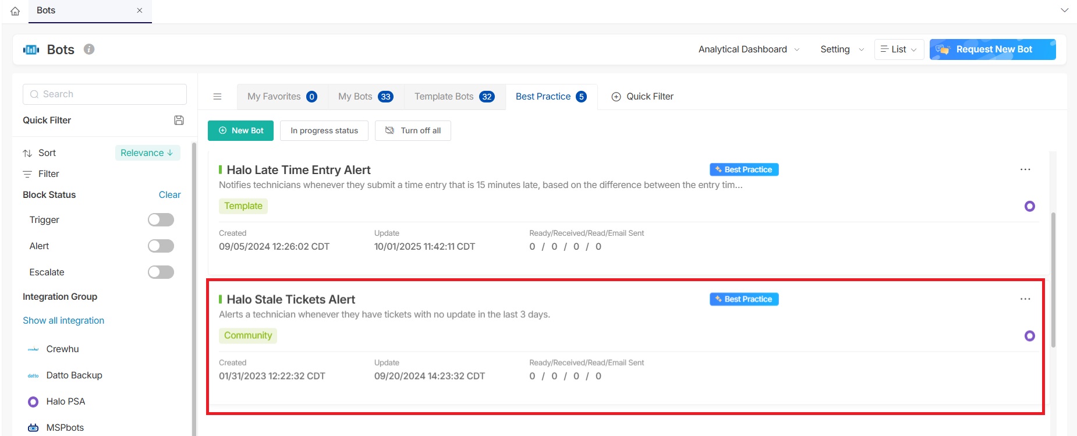Switch to the Best Practice tab
Image resolution: width=1077 pixels, height=436 pixels.
point(551,97)
